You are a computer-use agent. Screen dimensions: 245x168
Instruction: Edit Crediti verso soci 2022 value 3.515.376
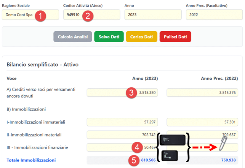tap(202, 93)
